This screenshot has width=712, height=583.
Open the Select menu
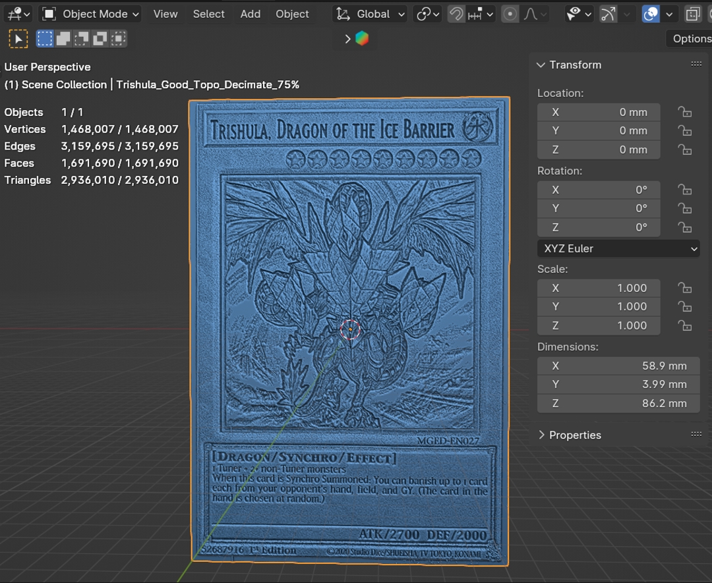(x=208, y=14)
